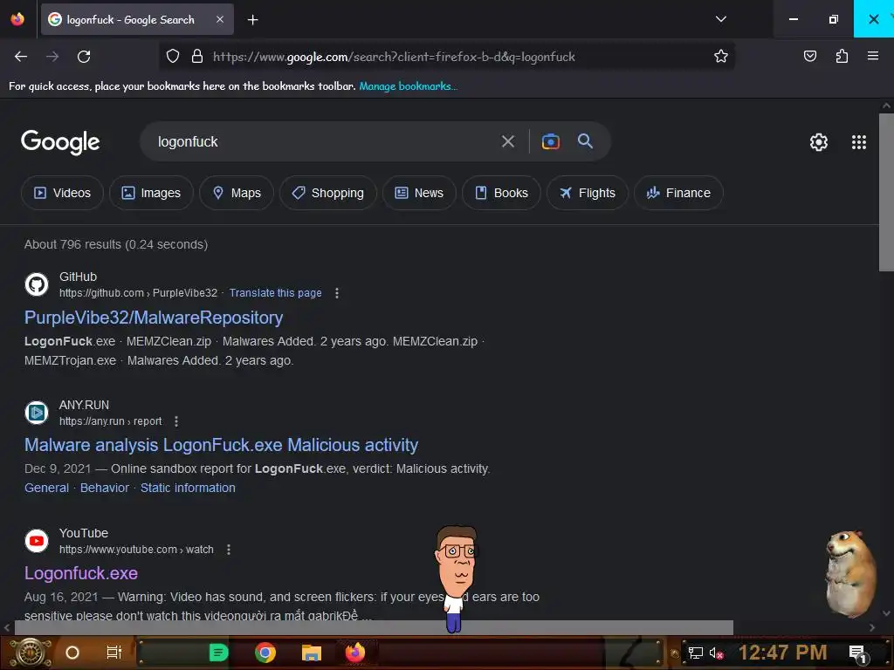Image resolution: width=894 pixels, height=670 pixels.
Task: Bookmark this page with the star
Action: 720,56
